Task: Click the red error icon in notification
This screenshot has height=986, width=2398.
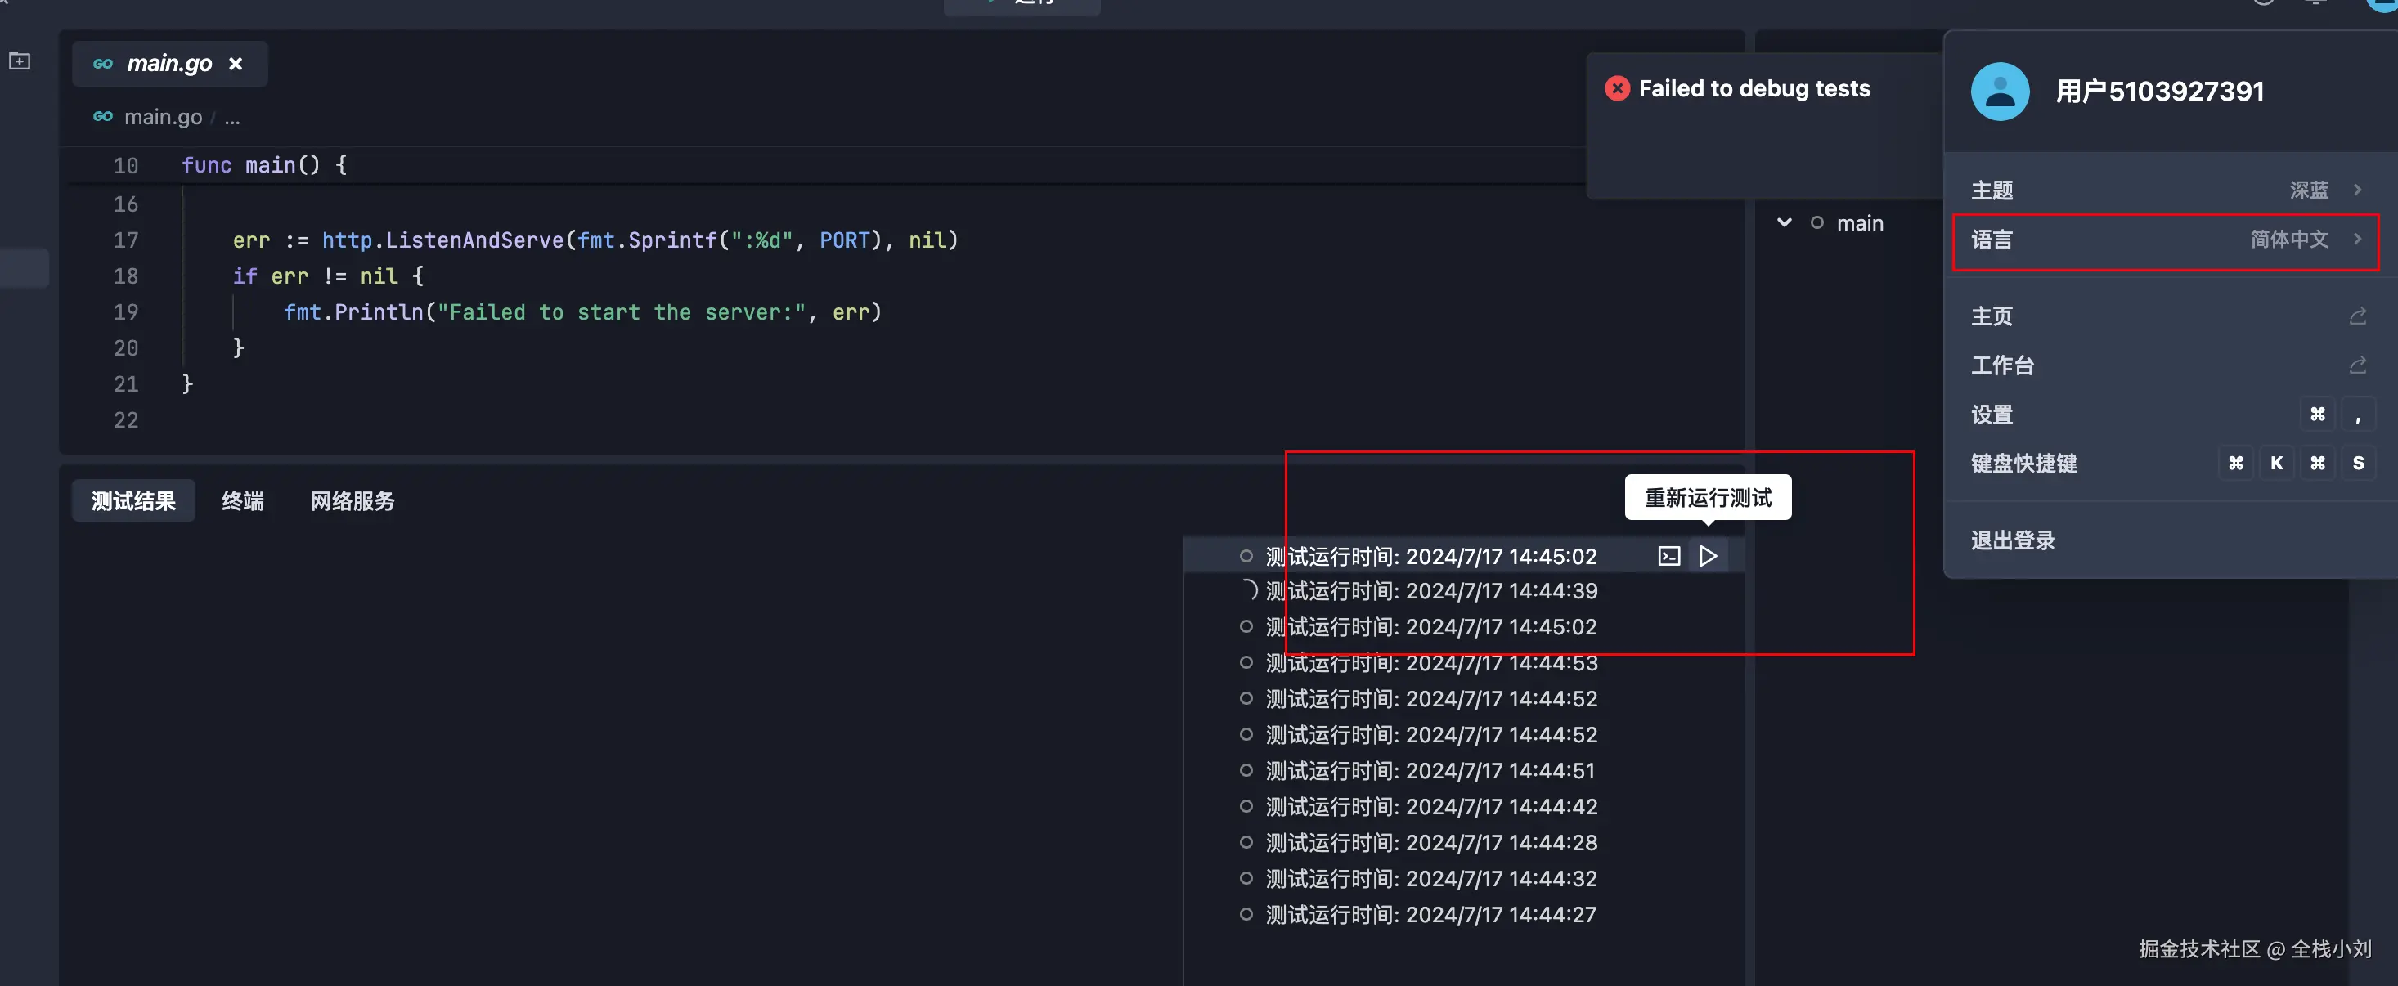Action: [x=1617, y=88]
